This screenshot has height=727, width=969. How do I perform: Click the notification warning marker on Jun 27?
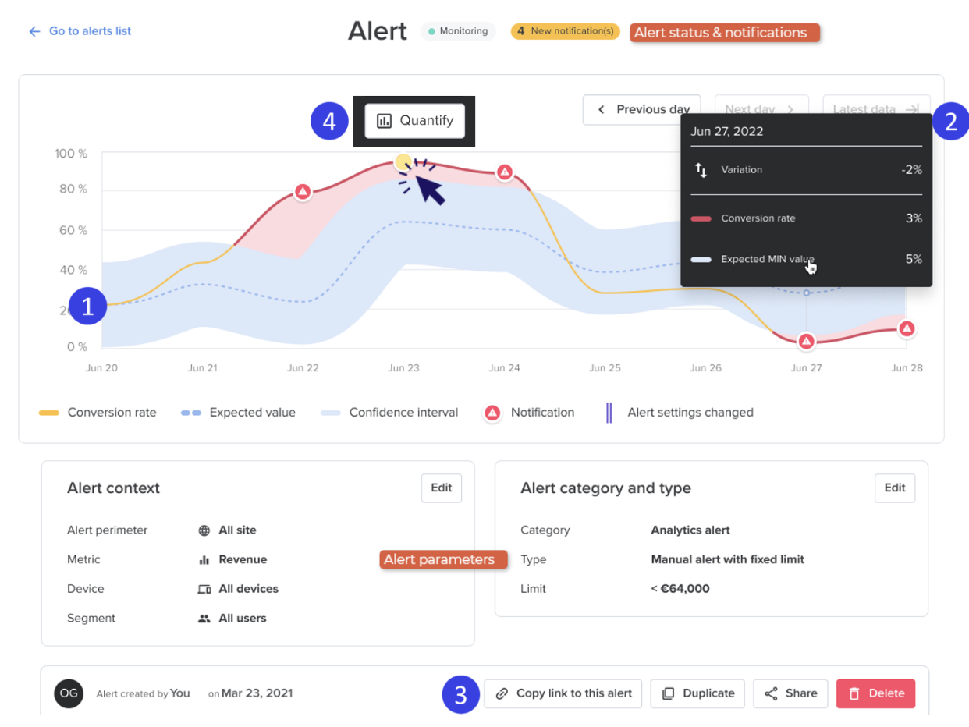(807, 342)
